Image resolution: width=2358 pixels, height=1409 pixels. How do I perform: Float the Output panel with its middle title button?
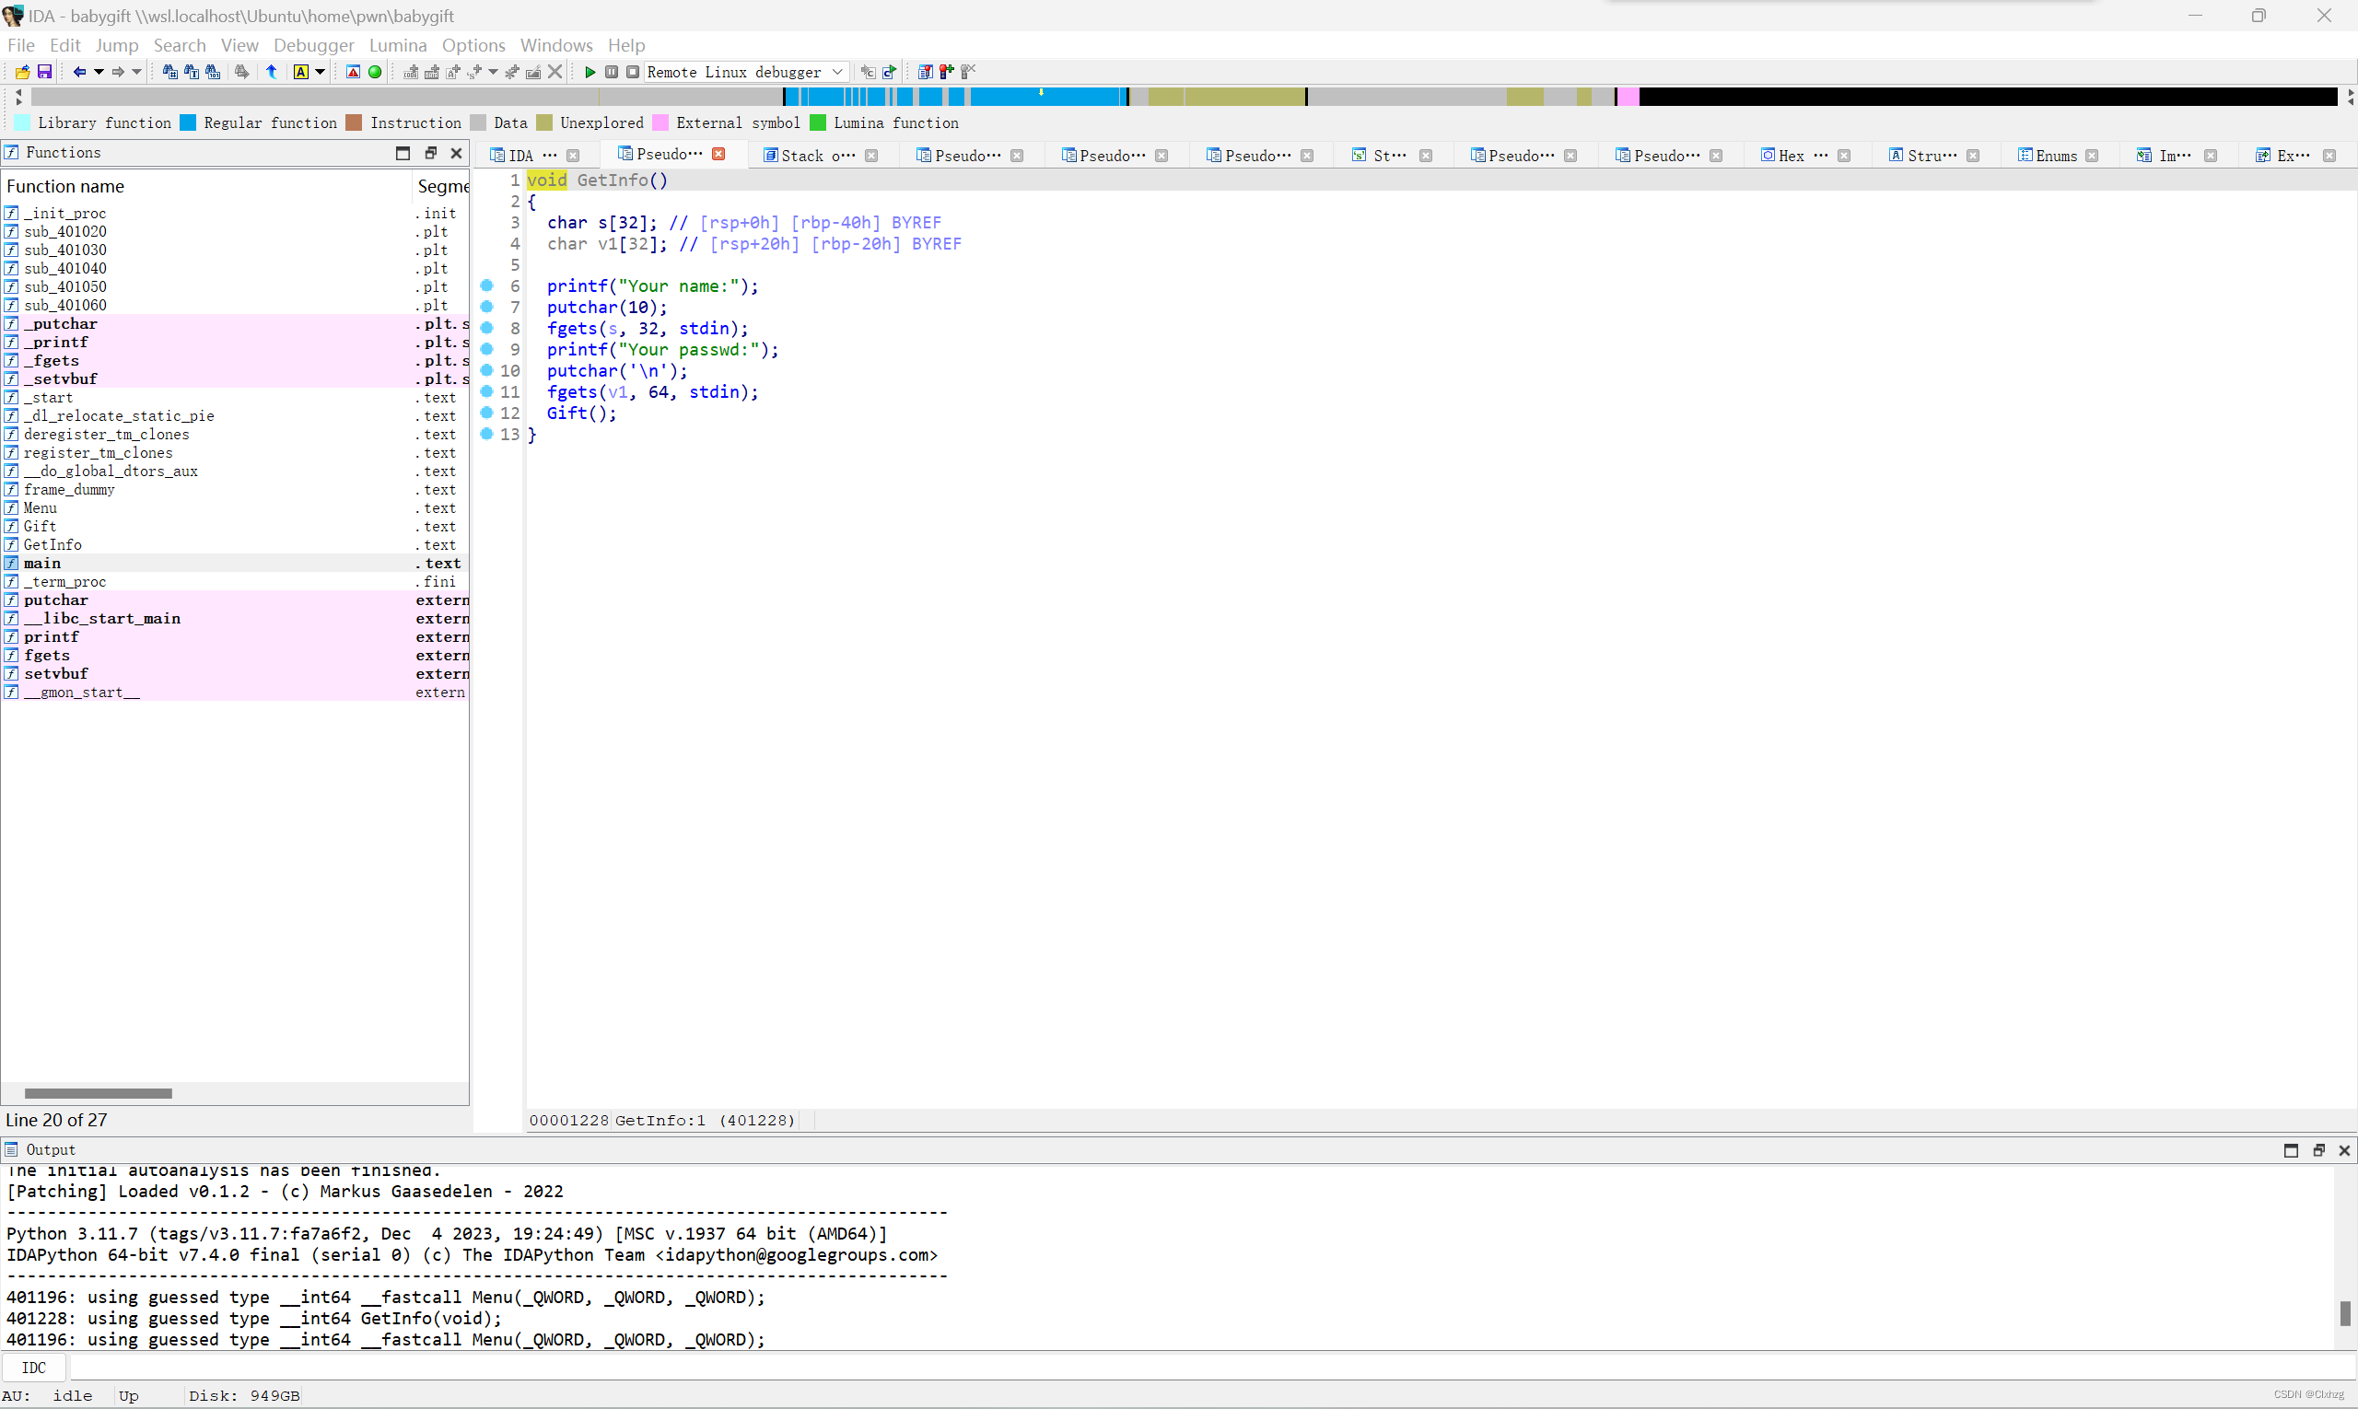[x=2318, y=1150]
